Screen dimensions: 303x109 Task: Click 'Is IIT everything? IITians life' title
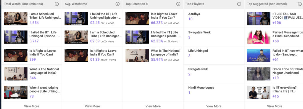point(284,90)
